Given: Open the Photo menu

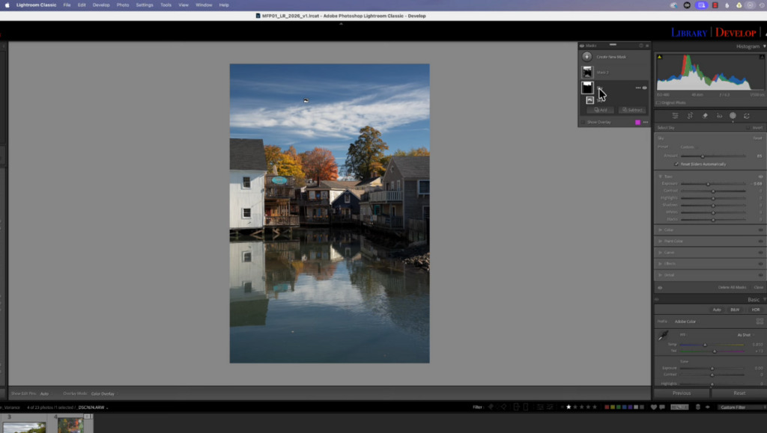Looking at the screenshot, I should click(x=122, y=4).
